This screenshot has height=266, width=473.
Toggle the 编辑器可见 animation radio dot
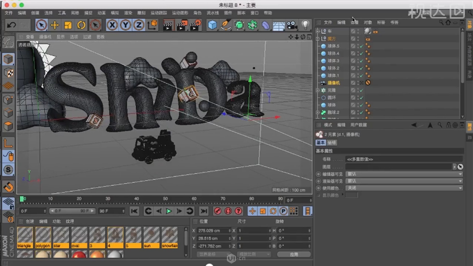(318, 174)
